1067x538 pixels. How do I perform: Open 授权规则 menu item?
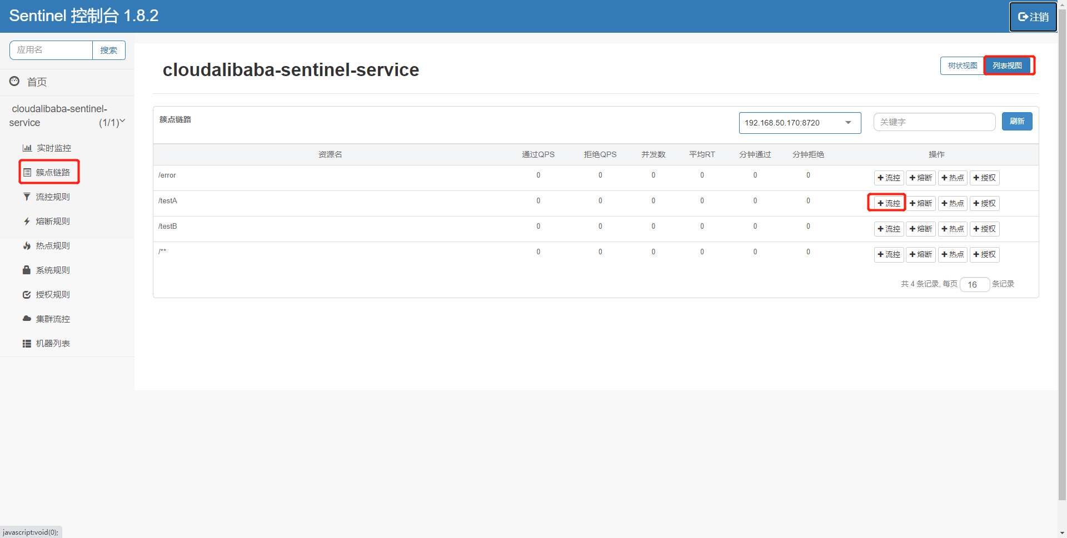(x=53, y=294)
